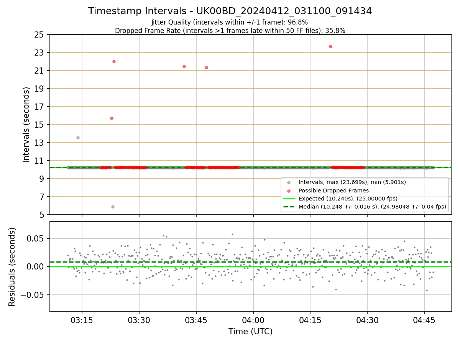Viewport: 460px width, 345px height.
Task: Click the plot title 'Timestamp Intervals - UK00BD_20240412_031100_091434'
Action: [x=230, y=11]
